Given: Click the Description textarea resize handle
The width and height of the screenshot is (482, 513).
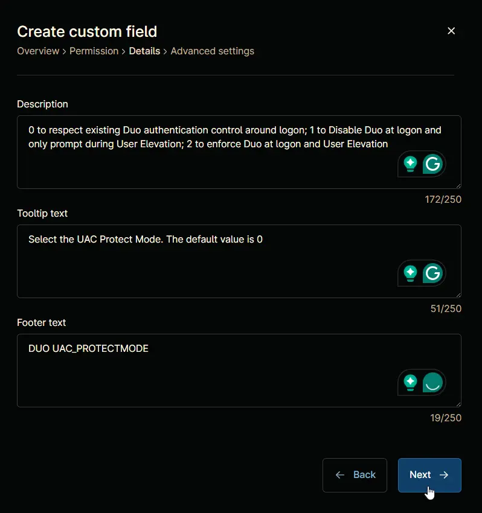Looking at the screenshot, I should point(458,186).
